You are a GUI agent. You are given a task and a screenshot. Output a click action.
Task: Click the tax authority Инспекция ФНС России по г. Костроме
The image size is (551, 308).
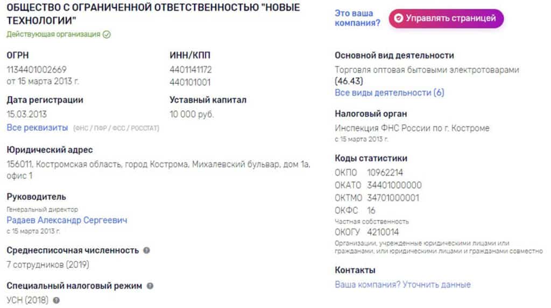coord(412,128)
